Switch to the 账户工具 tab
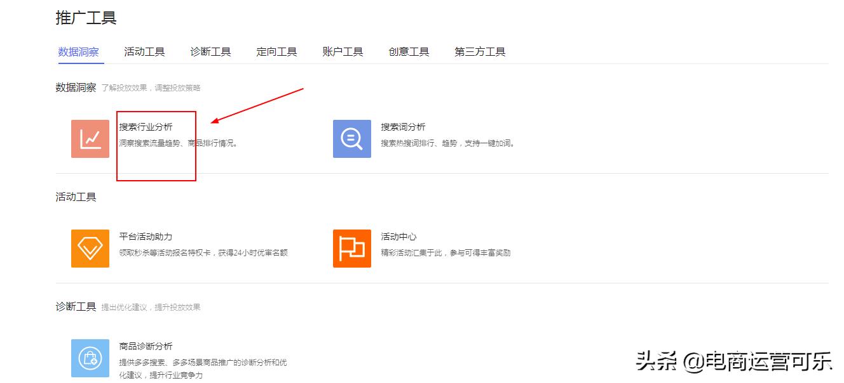 [342, 52]
